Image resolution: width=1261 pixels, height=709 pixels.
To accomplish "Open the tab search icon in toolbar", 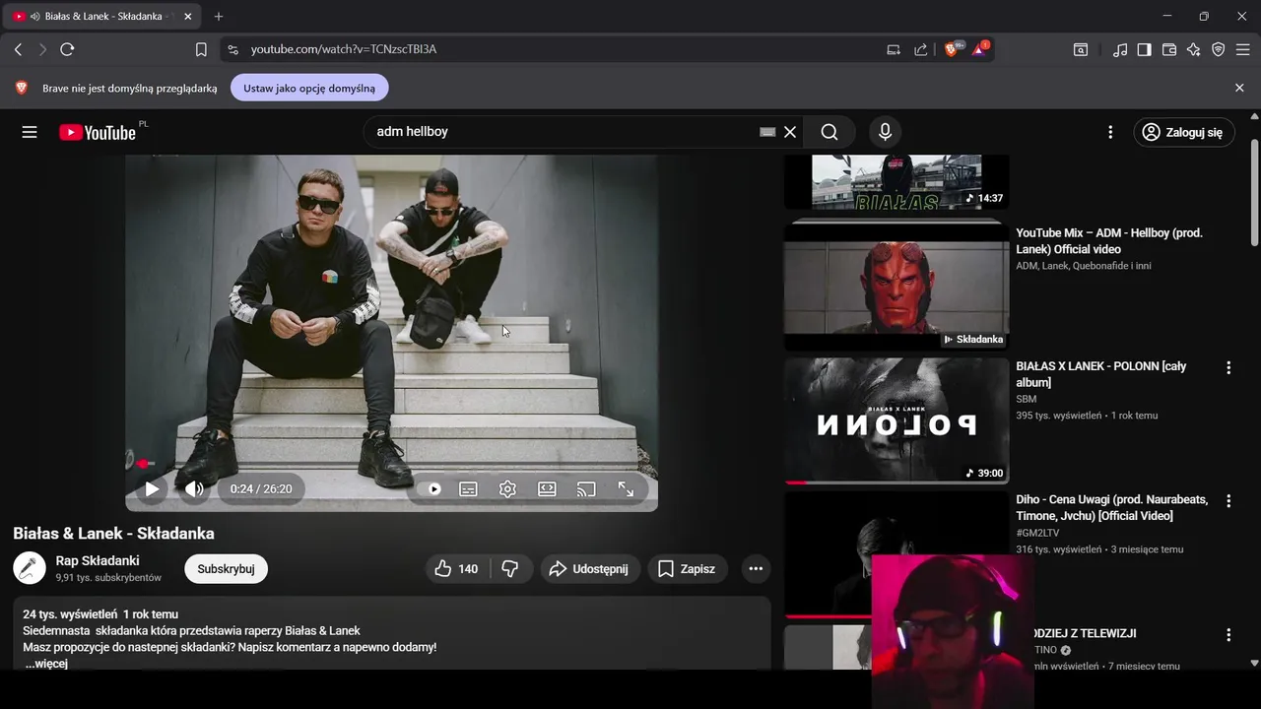I will click(x=1081, y=49).
